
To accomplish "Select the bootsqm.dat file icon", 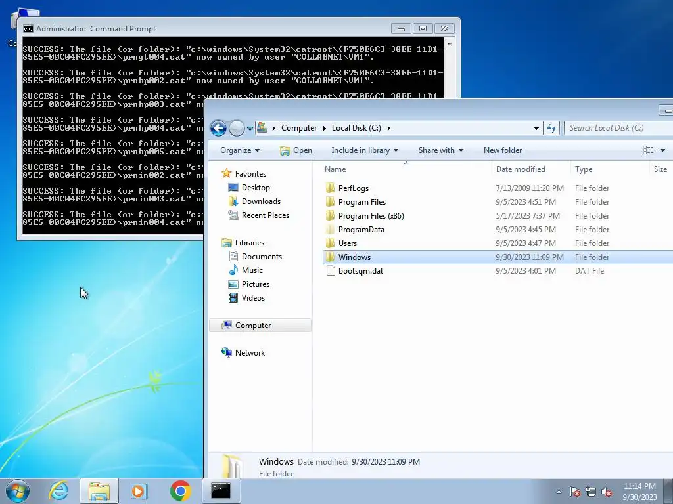I will point(330,270).
